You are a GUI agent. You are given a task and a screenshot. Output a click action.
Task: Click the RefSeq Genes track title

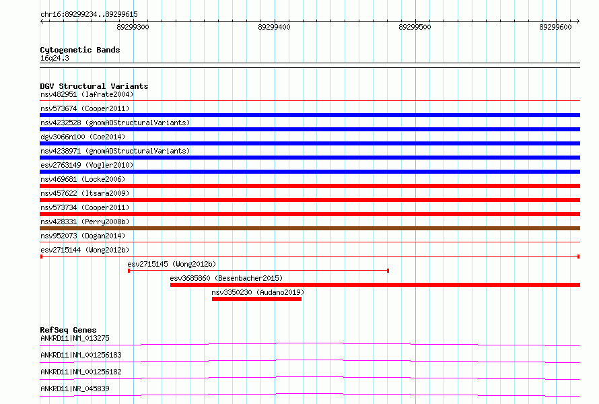(69, 330)
